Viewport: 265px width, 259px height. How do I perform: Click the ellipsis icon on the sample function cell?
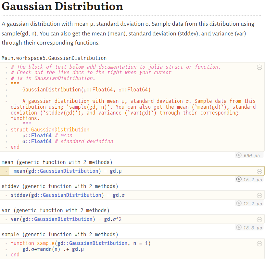coord(259,243)
